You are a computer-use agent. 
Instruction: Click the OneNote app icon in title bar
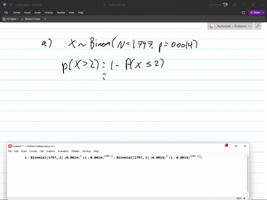[x=5, y=5]
